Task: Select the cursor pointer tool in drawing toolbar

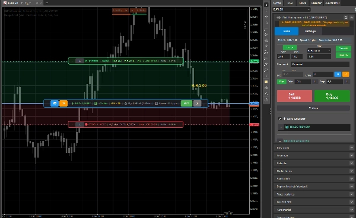Action: click(x=266, y=5)
